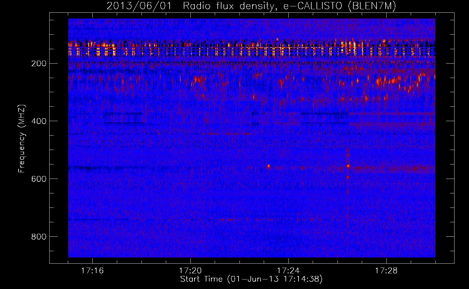Click the 17:24 time tick label

[x=288, y=271]
